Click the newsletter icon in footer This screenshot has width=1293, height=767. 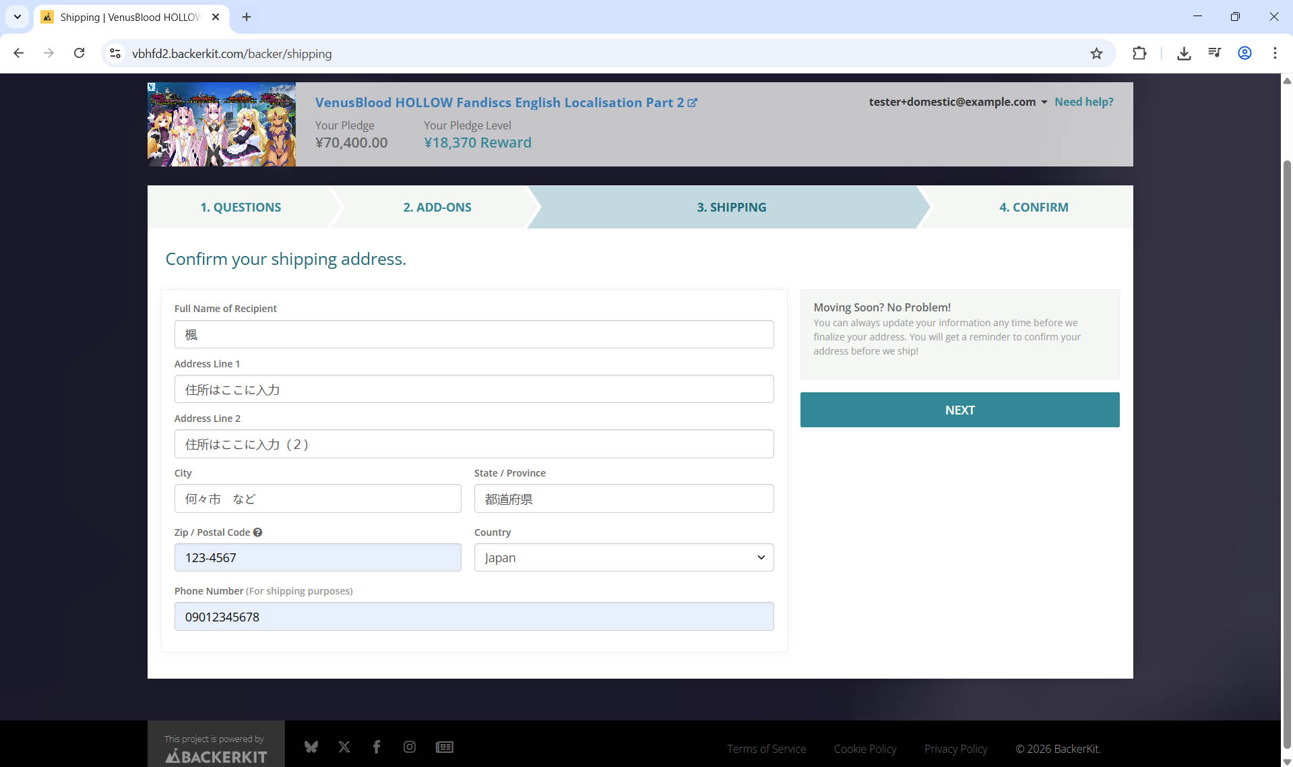coord(445,747)
